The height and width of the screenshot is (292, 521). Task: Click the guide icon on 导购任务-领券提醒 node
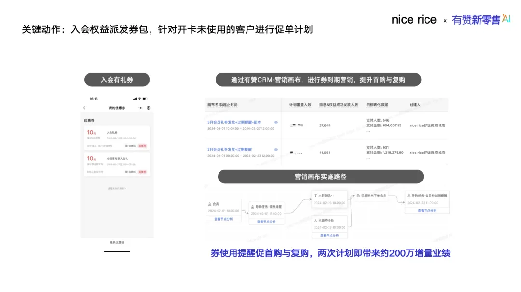[x=252, y=207]
